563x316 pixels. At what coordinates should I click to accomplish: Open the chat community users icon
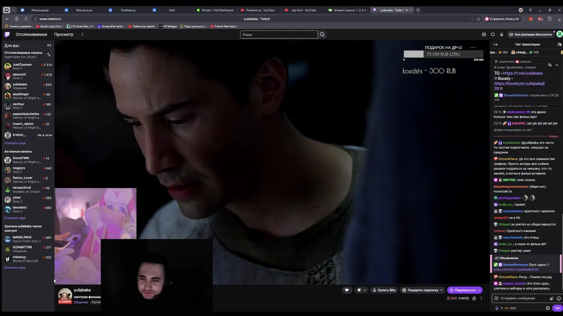[559, 44]
